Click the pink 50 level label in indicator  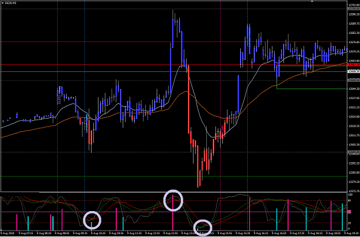[350, 212]
